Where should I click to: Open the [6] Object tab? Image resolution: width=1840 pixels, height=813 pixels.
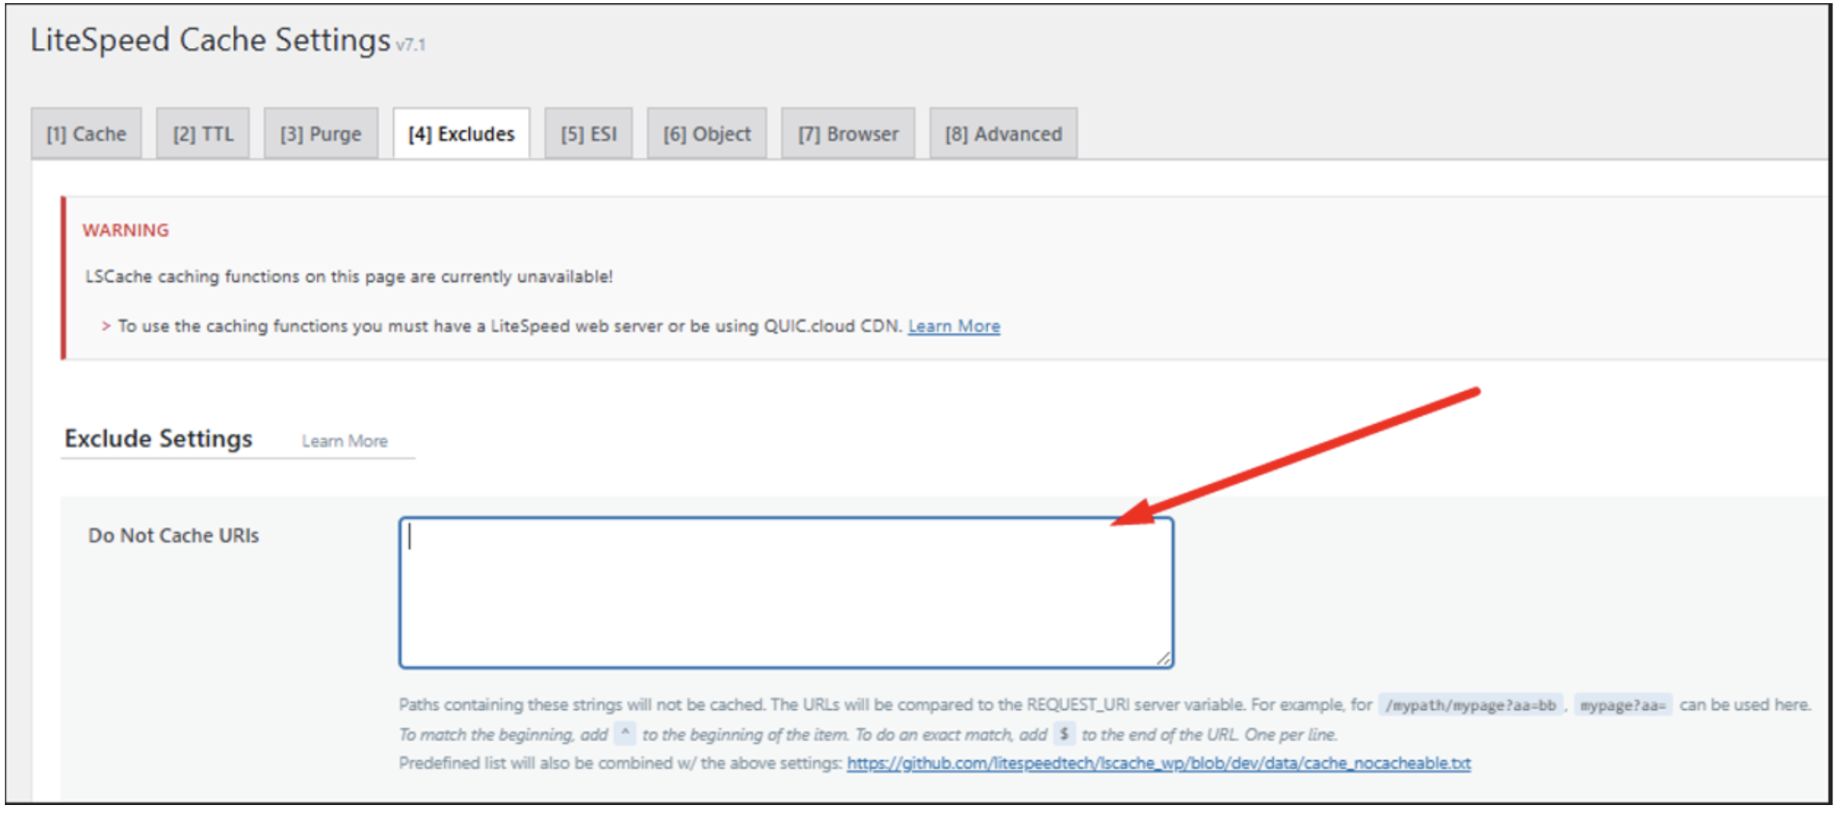coord(707,133)
